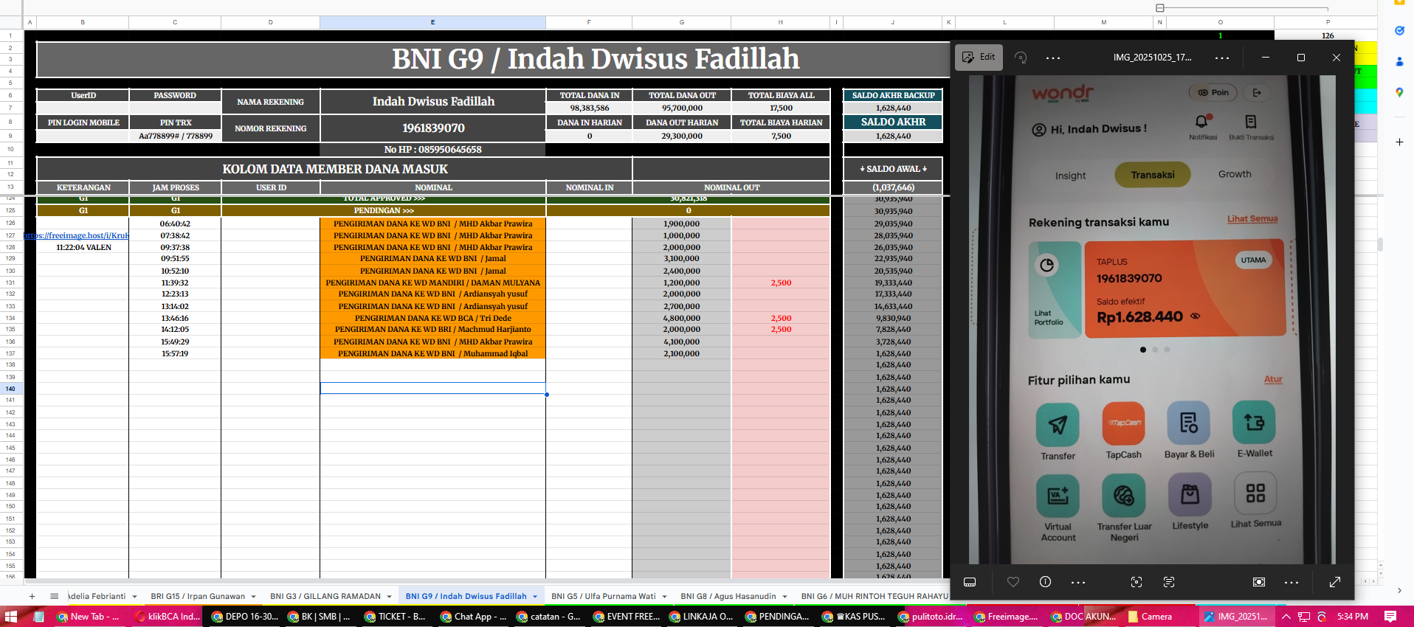Image resolution: width=1414 pixels, height=627 pixels.
Task: Open the image info panel in photo viewer
Action: click(x=1045, y=582)
